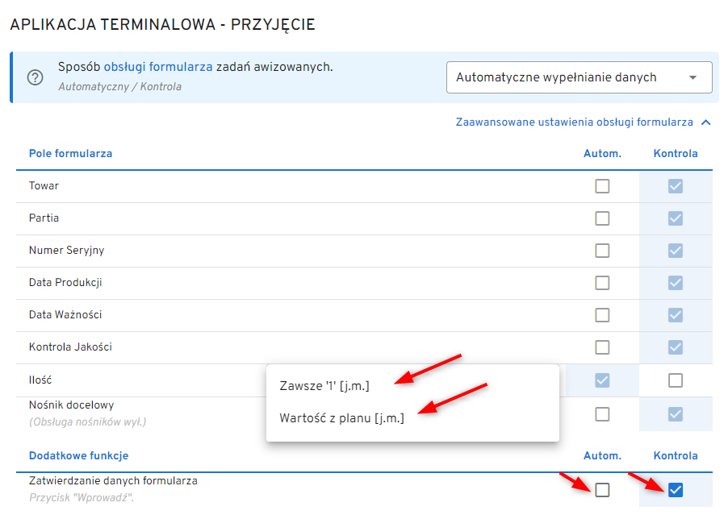Tick Autom. checkbox for Numer Seryjny
The width and height of the screenshot is (728, 519).
coord(602,251)
